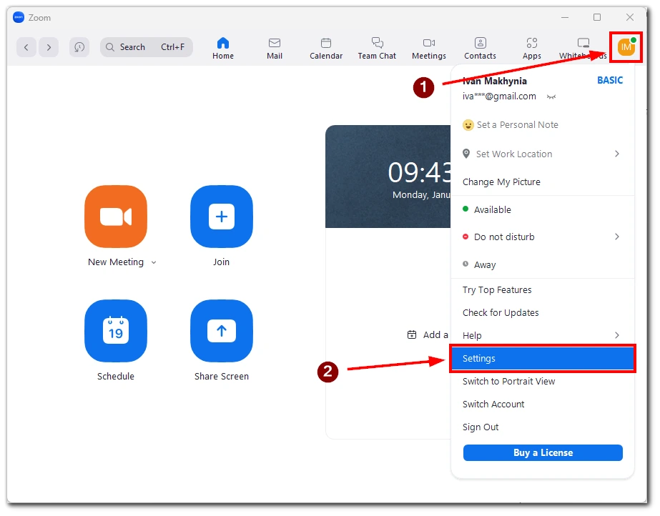Click the iva***@gmail.com email text
Screen dimensions: 660x516
[x=499, y=96]
